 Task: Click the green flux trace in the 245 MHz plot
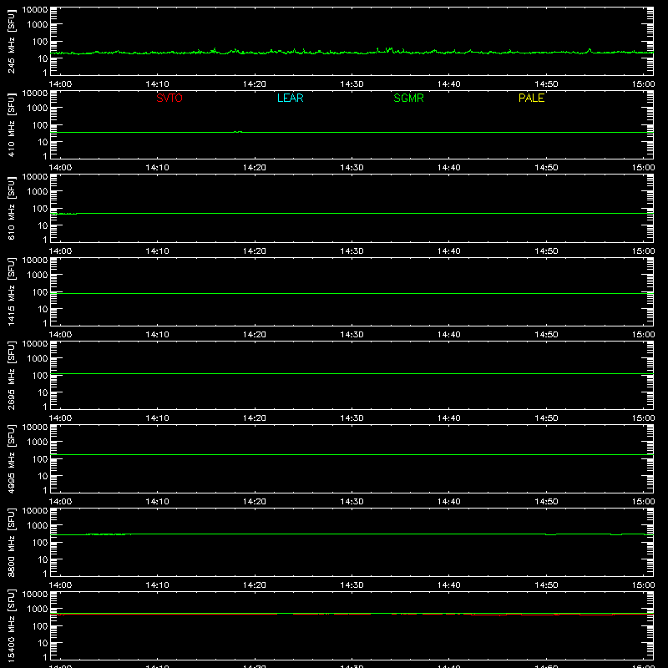(x=352, y=53)
